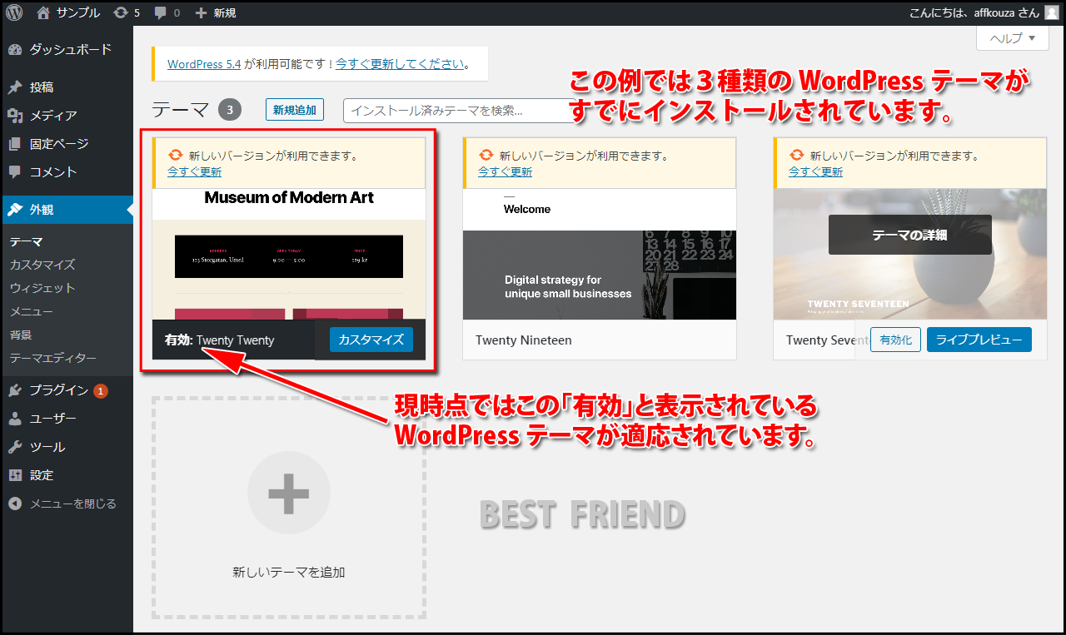
Task: Click the 新規追加 button
Action: pyautogui.click(x=295, y=110)
